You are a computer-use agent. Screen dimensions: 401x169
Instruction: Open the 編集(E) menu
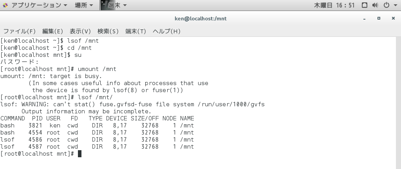click(x=52, y=31)
